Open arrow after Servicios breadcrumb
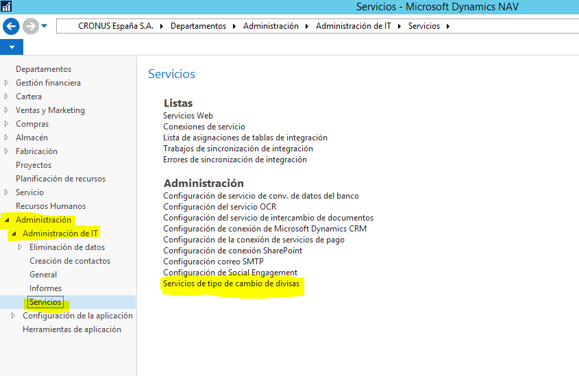 pyautogui.click(x=448, y=26)
